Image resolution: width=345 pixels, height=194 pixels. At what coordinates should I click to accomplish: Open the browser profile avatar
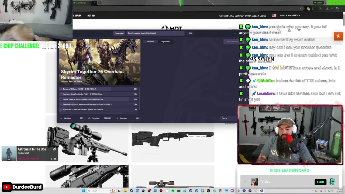coord(337,9)
